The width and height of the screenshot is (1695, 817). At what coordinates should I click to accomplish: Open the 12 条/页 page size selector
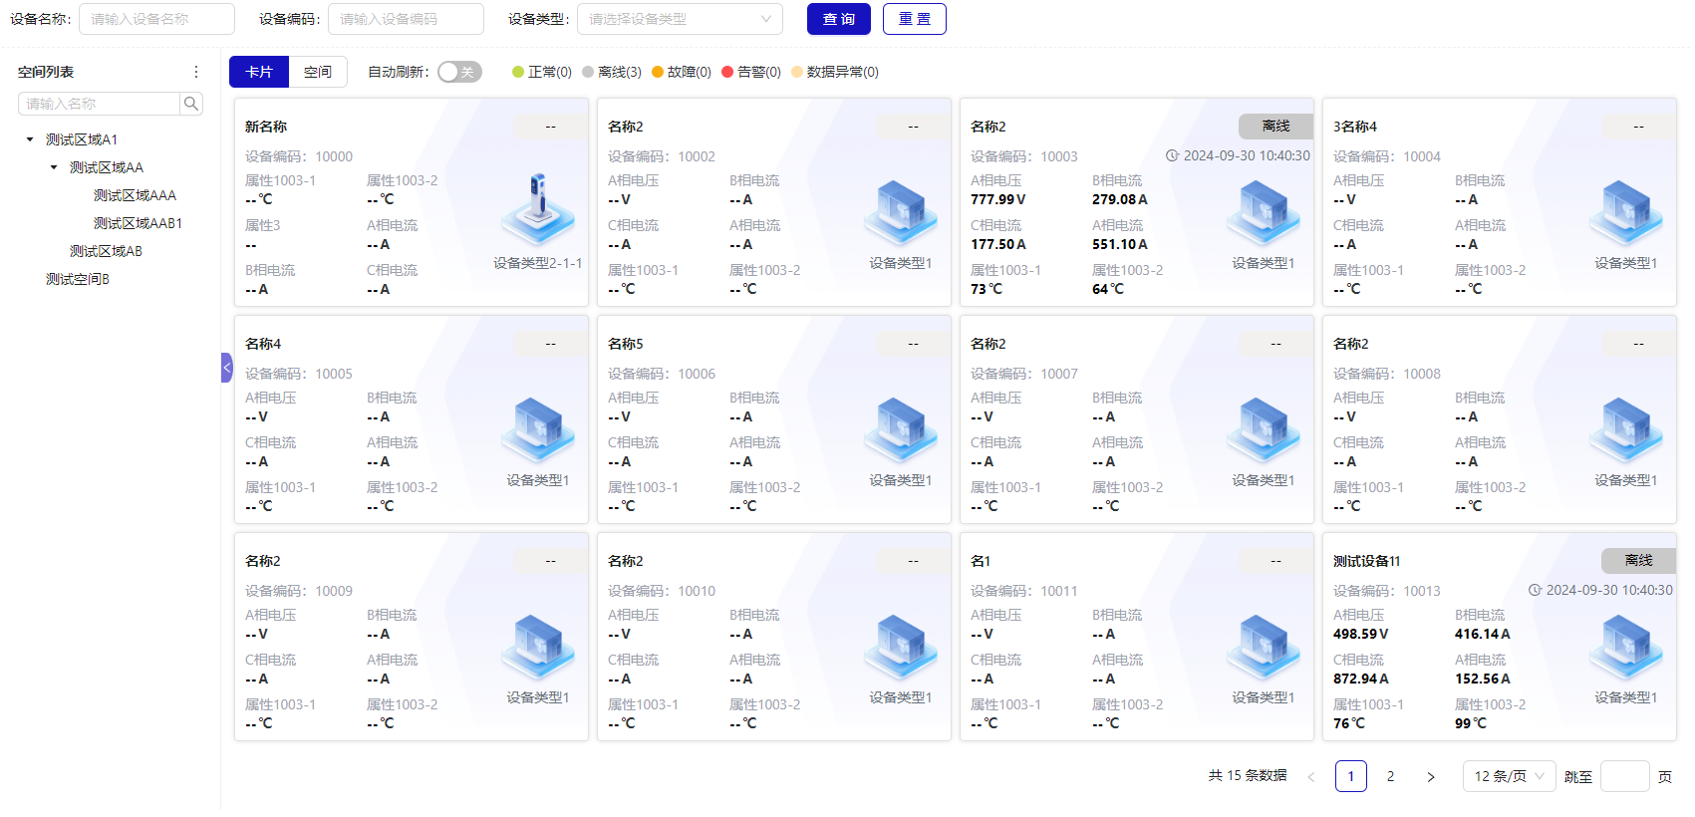coord(1508,776)
